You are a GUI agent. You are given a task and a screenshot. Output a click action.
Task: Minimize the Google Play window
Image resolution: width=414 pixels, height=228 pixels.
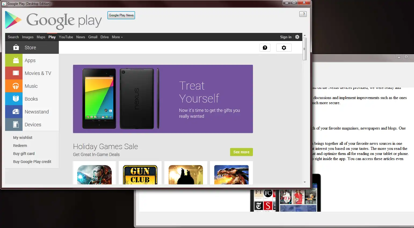(287, 3)
